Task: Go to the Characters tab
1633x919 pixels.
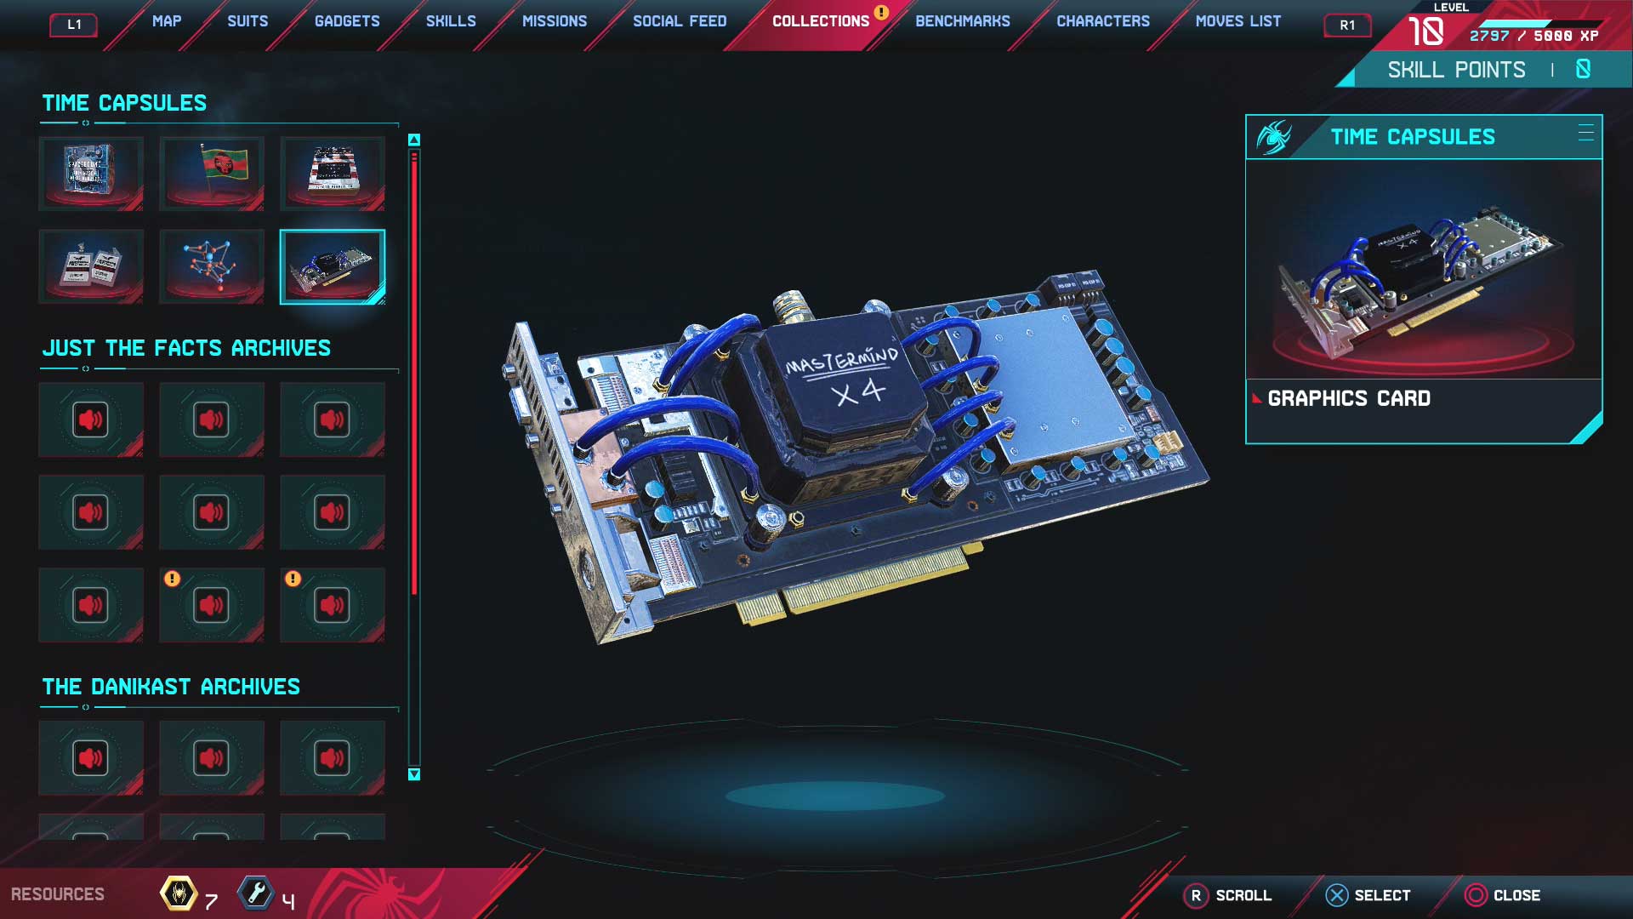Action: pyautogui.click(x=1103, y=21)
